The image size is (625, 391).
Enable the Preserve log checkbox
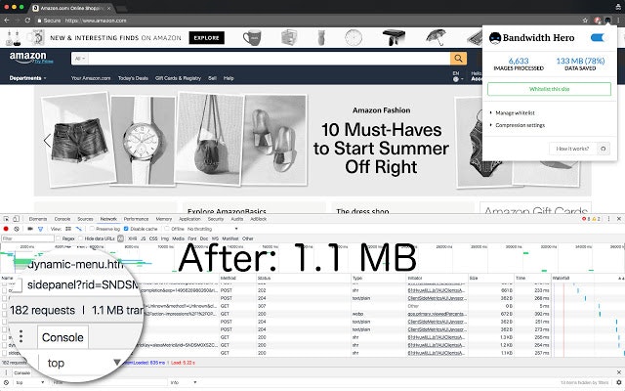pyautogui.click(x=91, y=229)
